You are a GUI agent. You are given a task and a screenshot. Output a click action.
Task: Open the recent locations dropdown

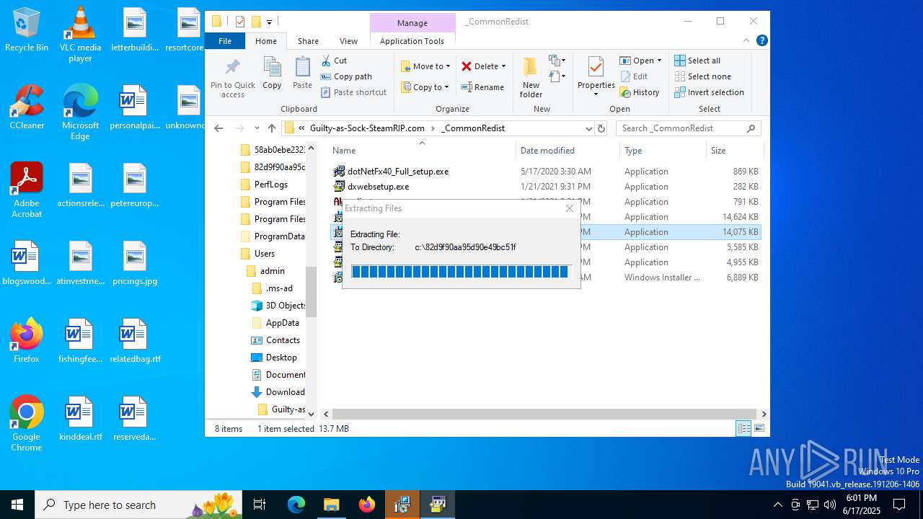[257, 128]
